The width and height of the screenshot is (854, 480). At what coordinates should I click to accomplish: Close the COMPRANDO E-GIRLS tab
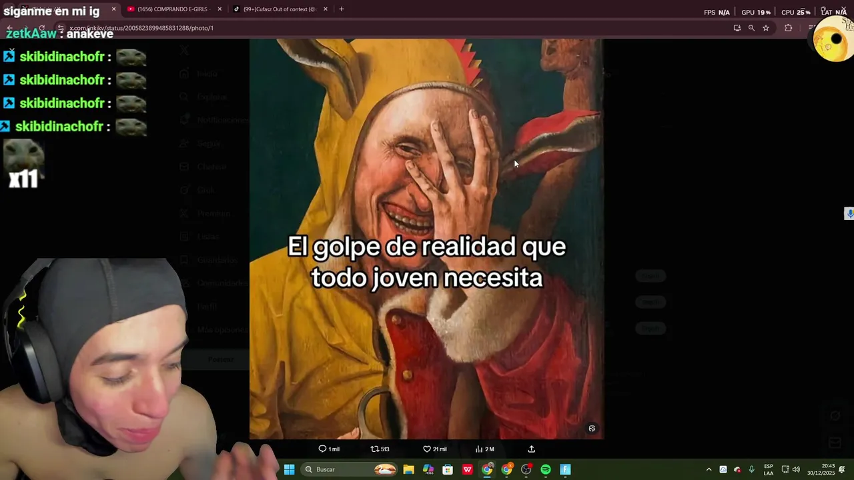[x=220, y=9]
